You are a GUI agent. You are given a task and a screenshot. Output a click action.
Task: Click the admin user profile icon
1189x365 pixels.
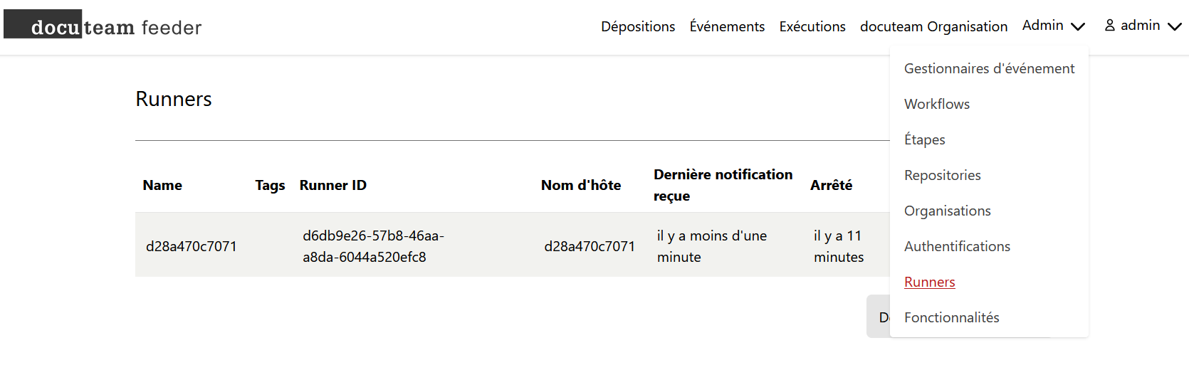[1110, 26]
